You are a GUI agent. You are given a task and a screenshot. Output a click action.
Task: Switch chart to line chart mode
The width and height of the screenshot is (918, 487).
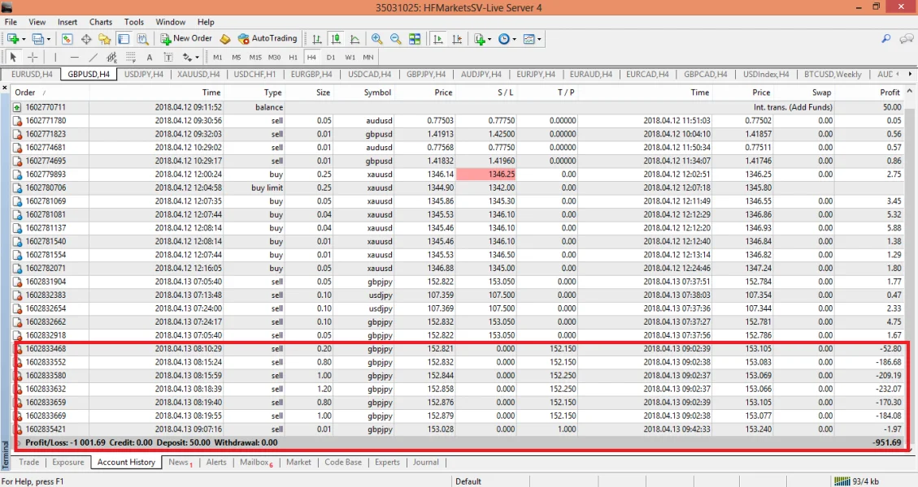tap(355, 38)
